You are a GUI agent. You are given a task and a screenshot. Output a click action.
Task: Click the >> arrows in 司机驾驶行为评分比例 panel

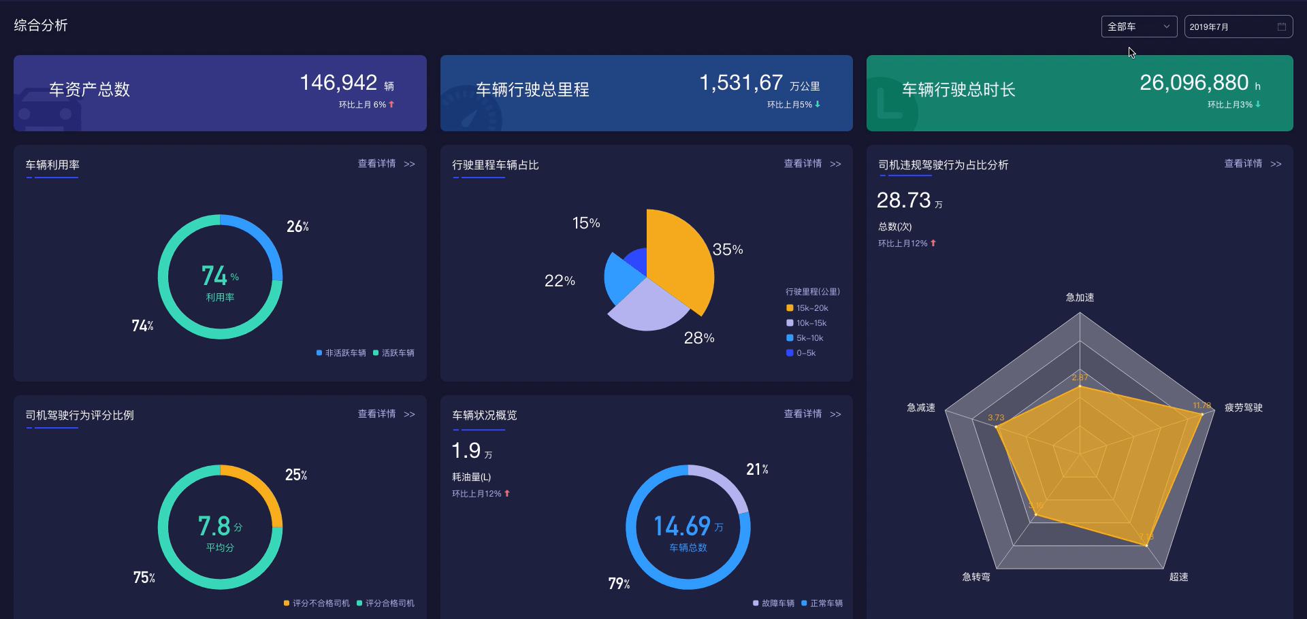coord(409,414)
